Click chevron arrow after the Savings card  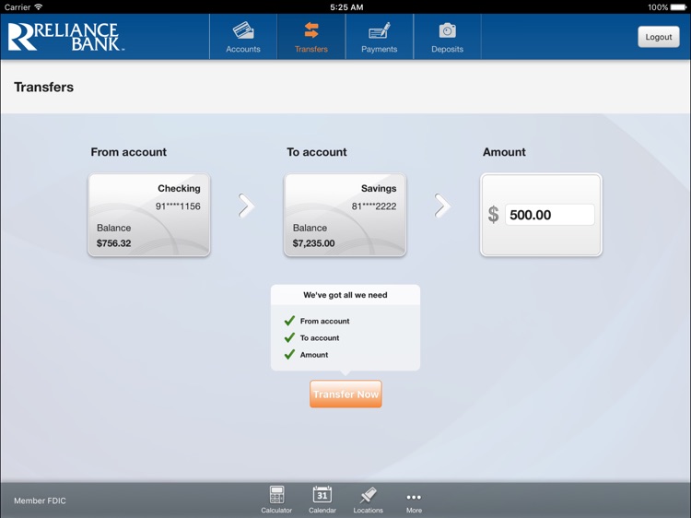click(x=442, y=206)
